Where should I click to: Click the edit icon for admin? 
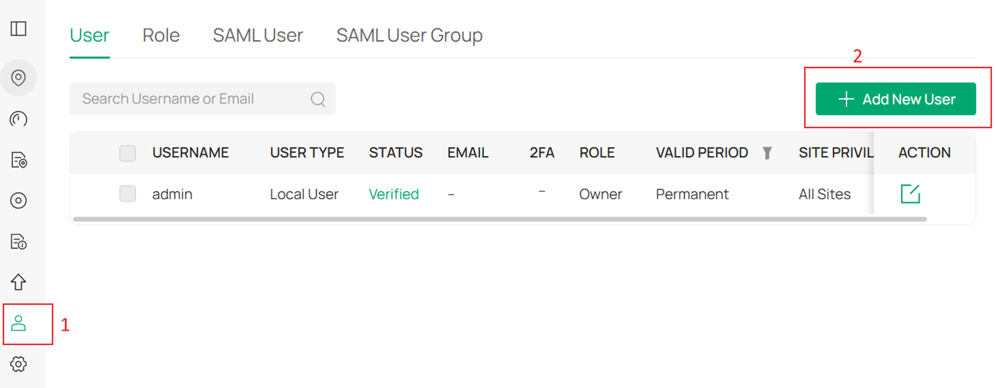tap(910, 194)
